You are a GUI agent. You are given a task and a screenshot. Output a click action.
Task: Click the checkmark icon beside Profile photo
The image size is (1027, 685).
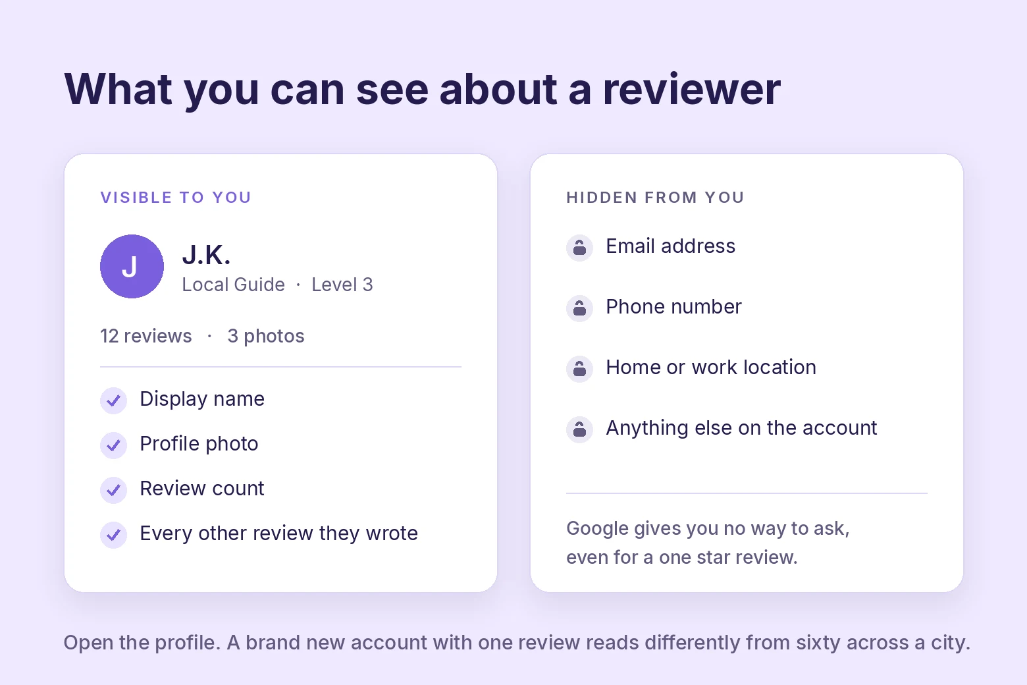[113, 445]
